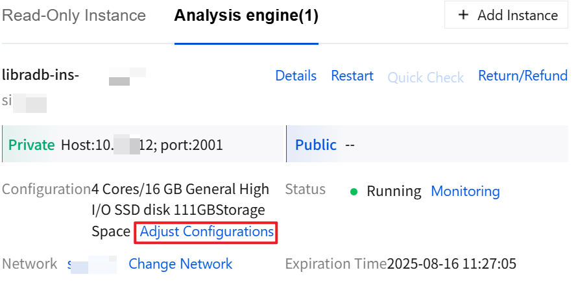Click the Private address label

click(31, 145)
